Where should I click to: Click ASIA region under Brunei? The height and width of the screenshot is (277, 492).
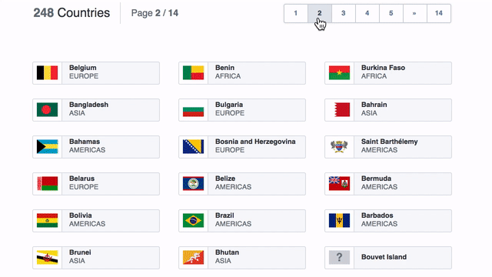tap(77, 261)
